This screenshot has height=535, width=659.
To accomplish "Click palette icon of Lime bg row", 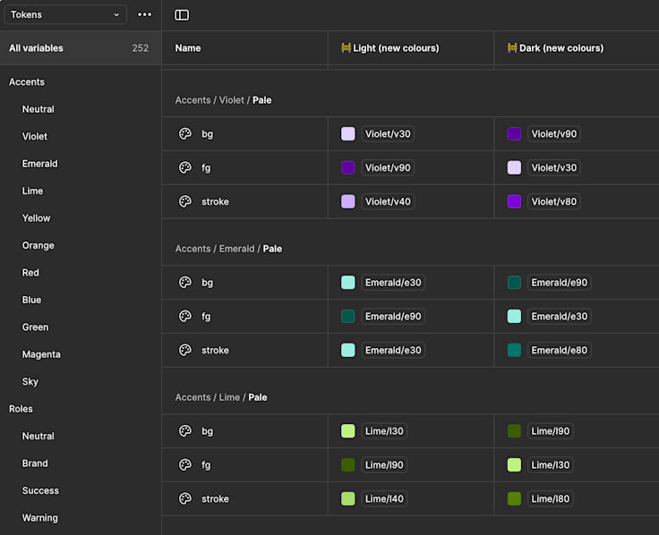I will 185,431.
